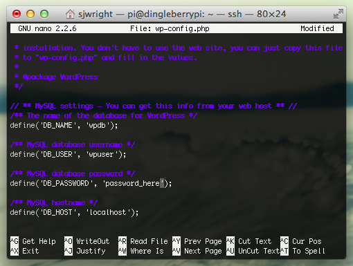
Task: Click the home folder icon in title bar
Action: 70,14
